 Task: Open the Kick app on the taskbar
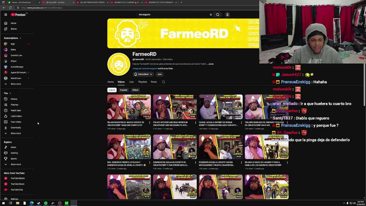[x=67, y=203]
